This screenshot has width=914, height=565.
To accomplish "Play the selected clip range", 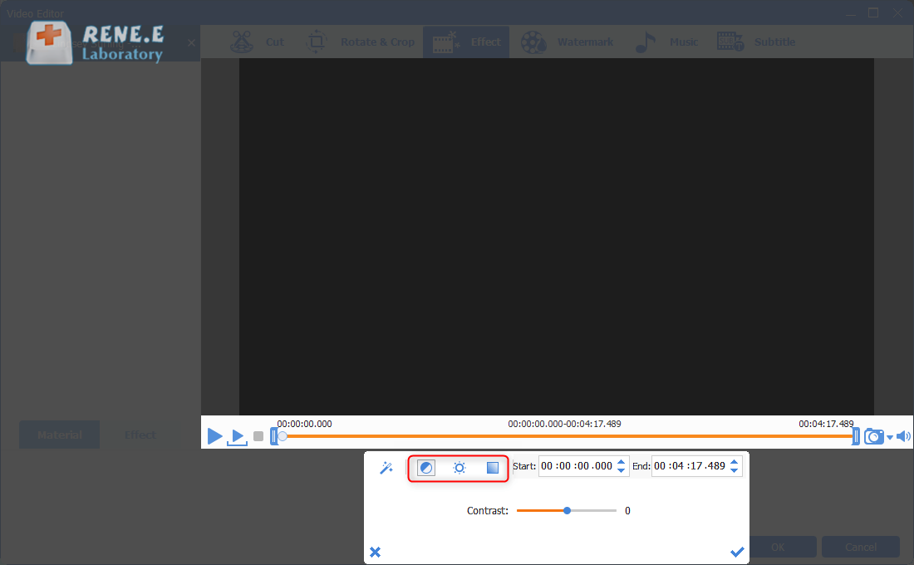I will [x=238, y=437].
